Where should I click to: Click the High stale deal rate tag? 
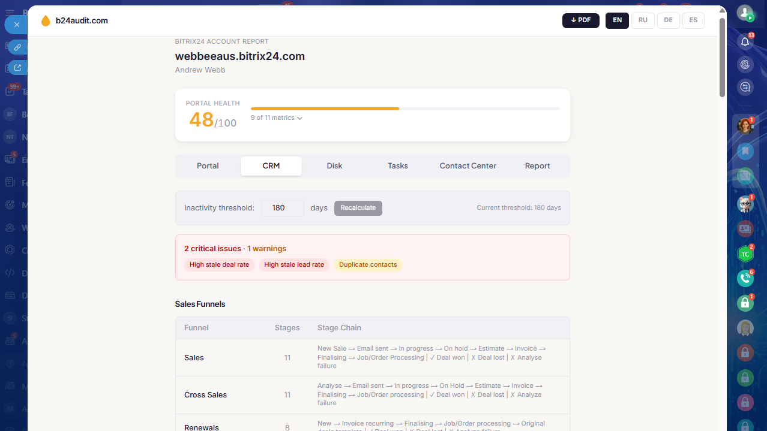(219, 265)
